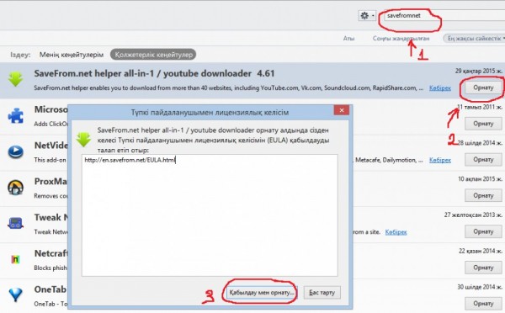
Task: Open the gear icon dropdown arrow
Action: [373, 15]
